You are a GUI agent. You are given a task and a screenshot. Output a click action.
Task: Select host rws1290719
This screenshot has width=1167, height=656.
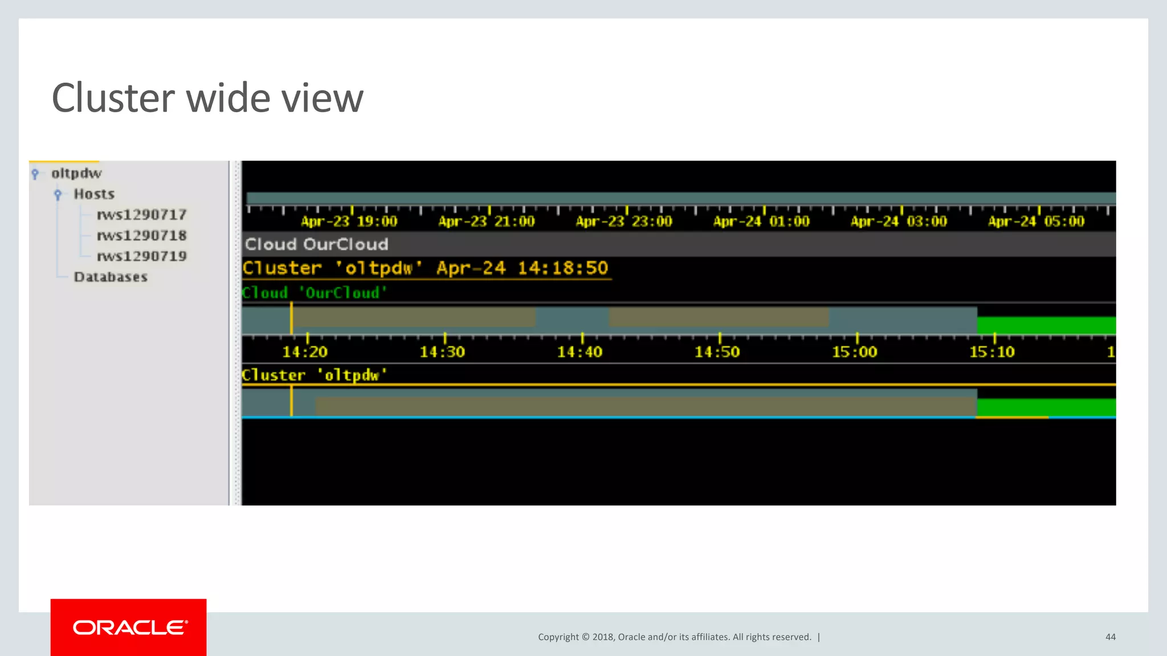coord(141,256)
